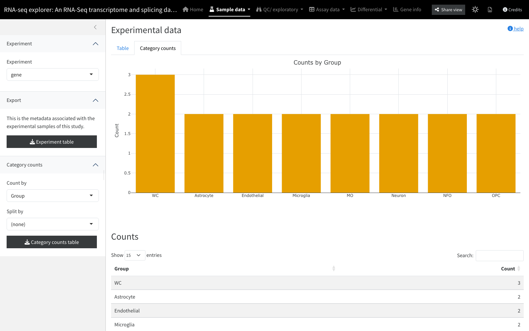Click the Astrocyte bar in chart
Screen dimensions: 529x331
(x=204, y=153)
